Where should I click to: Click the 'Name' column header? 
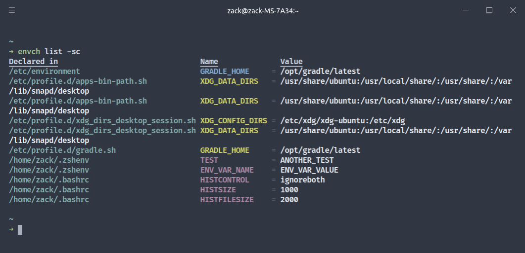point(209,62)
